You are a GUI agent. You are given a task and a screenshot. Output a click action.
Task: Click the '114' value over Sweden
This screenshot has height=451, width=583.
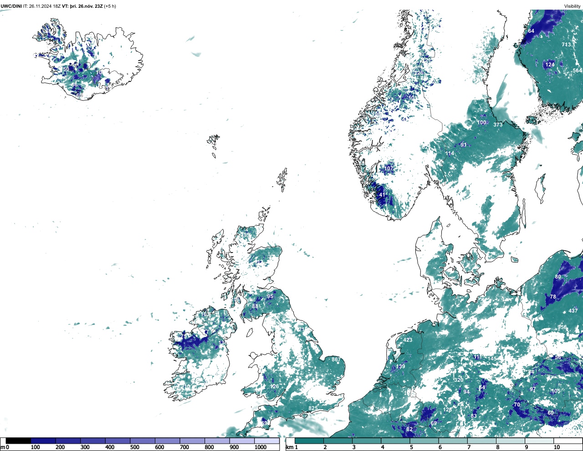(450, 154)
